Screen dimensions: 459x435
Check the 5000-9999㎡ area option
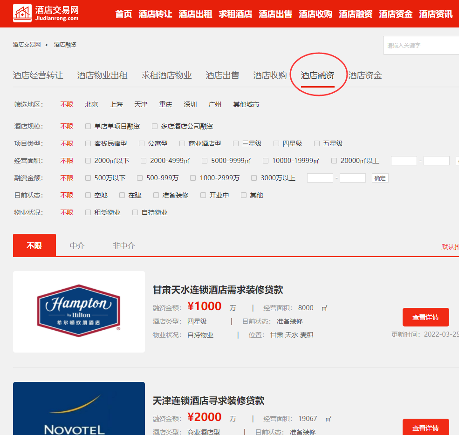pos(204,161)
